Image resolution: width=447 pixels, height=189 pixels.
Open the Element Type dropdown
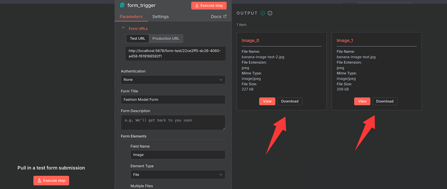(178, 175)
